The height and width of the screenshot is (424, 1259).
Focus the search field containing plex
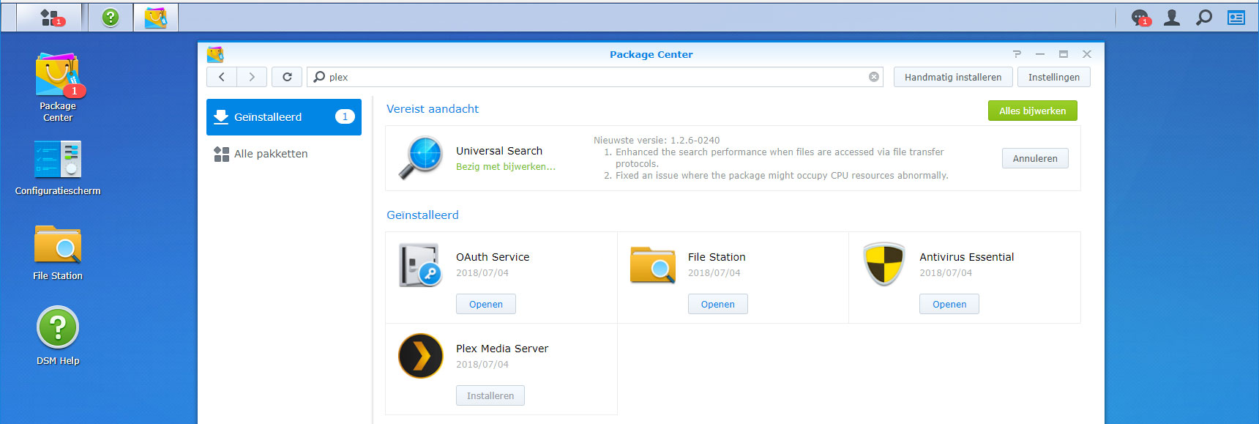click(x=595, y=77)
